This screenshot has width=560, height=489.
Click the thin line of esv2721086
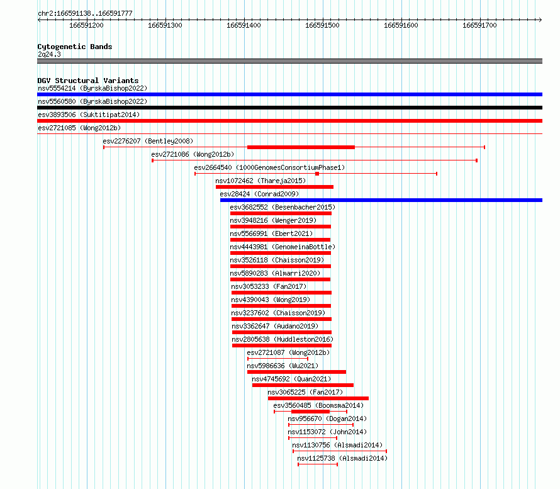click(x=315, y=160)
